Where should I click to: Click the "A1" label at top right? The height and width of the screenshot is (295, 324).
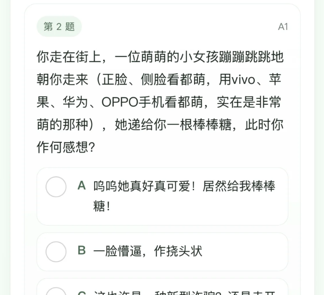283,27
